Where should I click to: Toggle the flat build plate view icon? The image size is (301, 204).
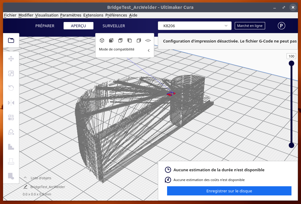pyautogui.click(x=148, y=40)
